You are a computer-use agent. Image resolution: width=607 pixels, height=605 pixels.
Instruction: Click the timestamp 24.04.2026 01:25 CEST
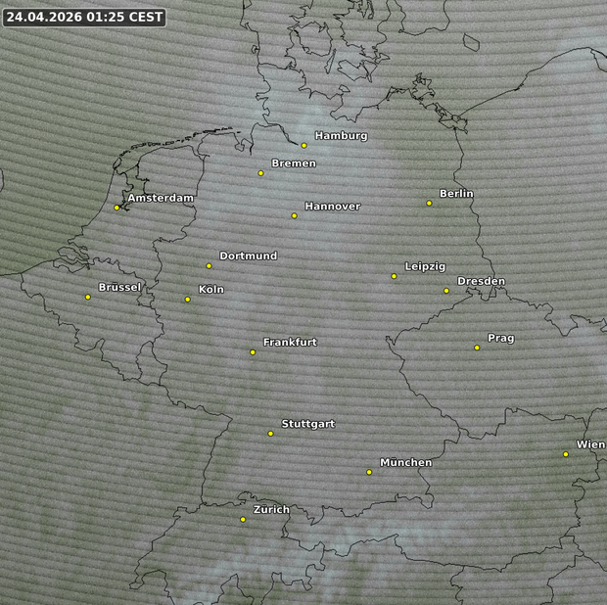84,17
